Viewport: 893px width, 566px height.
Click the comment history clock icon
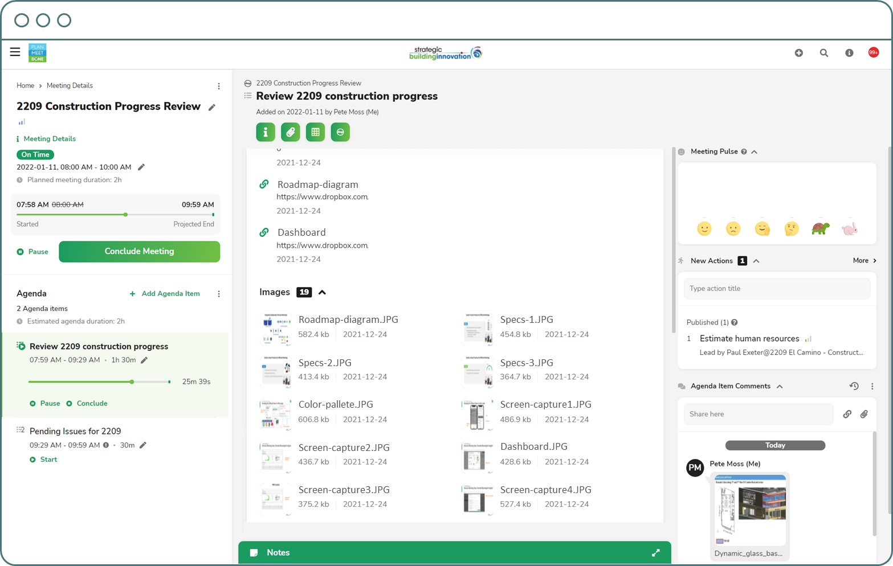[854, 386]
